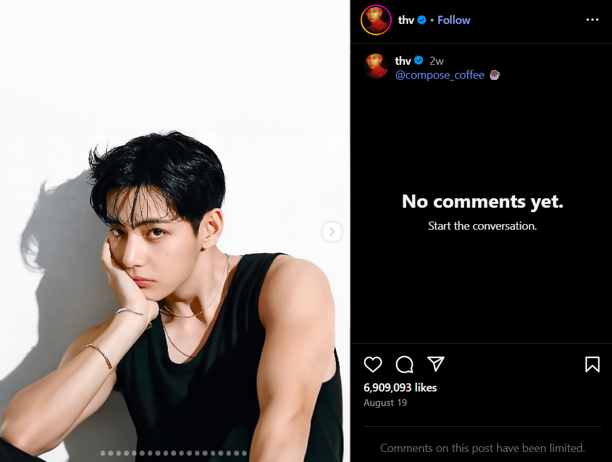Open the three-dot options menu
This screenshot has height=462, width=612.
pos(592,20)
